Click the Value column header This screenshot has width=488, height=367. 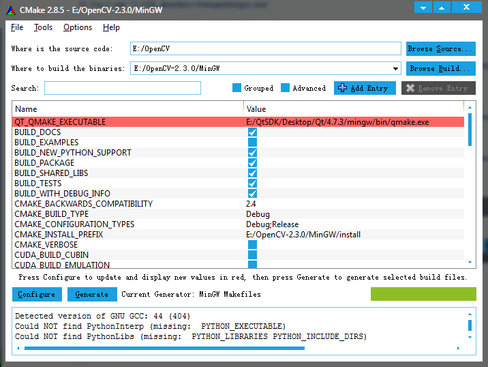tap(354, 109)
